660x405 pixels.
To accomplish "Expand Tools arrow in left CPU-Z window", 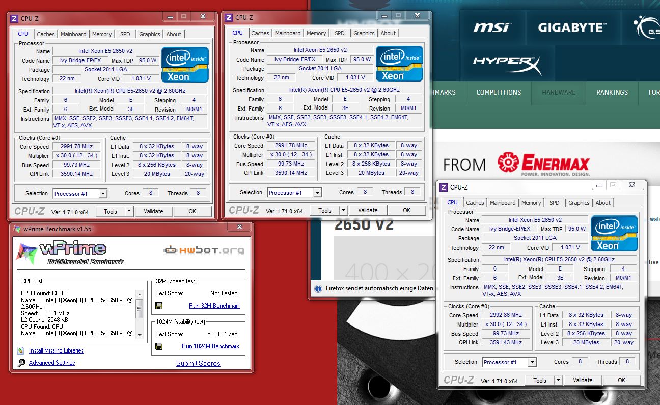I will 129,211.
